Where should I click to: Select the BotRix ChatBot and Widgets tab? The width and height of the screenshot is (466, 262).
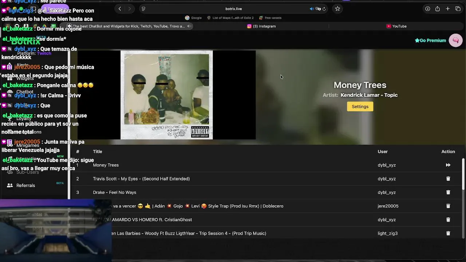coord(129,26)
